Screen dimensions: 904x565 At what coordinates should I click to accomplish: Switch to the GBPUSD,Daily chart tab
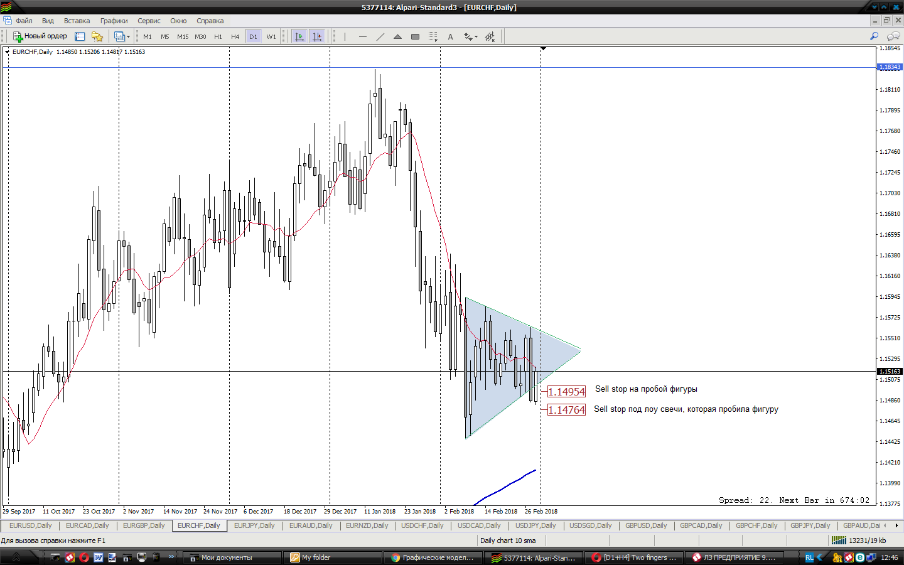click(x=646, y=525)
